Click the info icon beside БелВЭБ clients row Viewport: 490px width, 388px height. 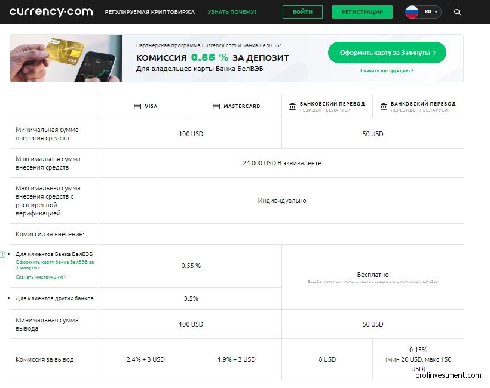click(2, 254)
